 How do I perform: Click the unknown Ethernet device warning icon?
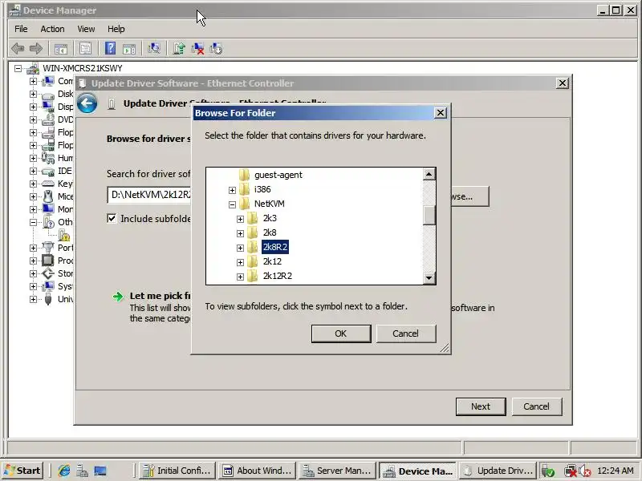click(x=64, y=235)
